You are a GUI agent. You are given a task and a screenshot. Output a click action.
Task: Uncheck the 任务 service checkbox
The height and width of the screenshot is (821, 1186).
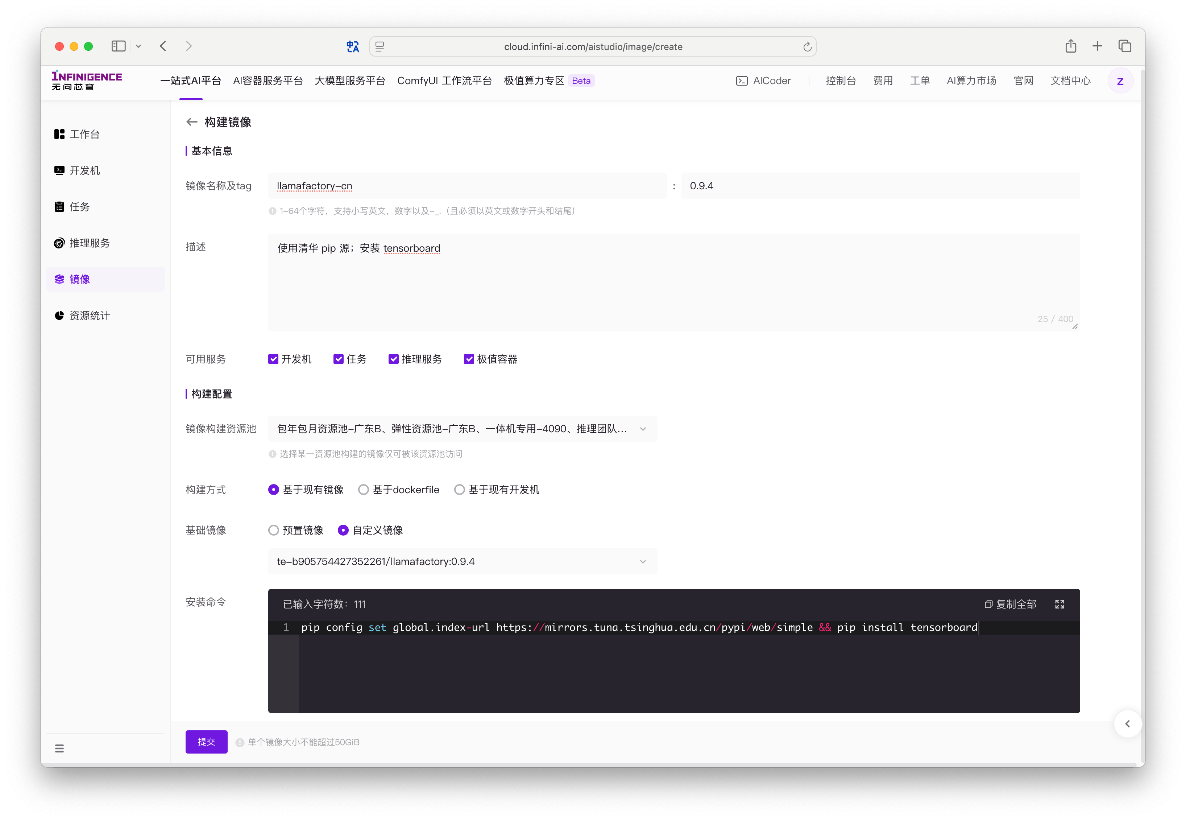tap(338, 359)
